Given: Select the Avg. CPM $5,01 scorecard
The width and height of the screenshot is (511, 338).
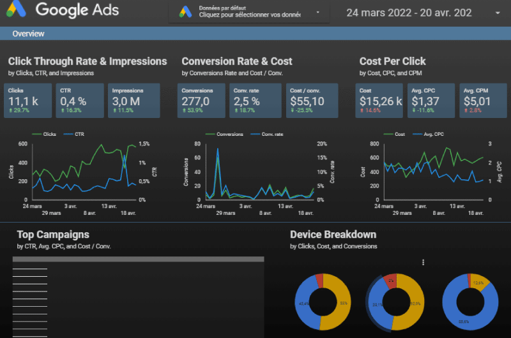Looking at the screenshot, I should coord(483,100).
